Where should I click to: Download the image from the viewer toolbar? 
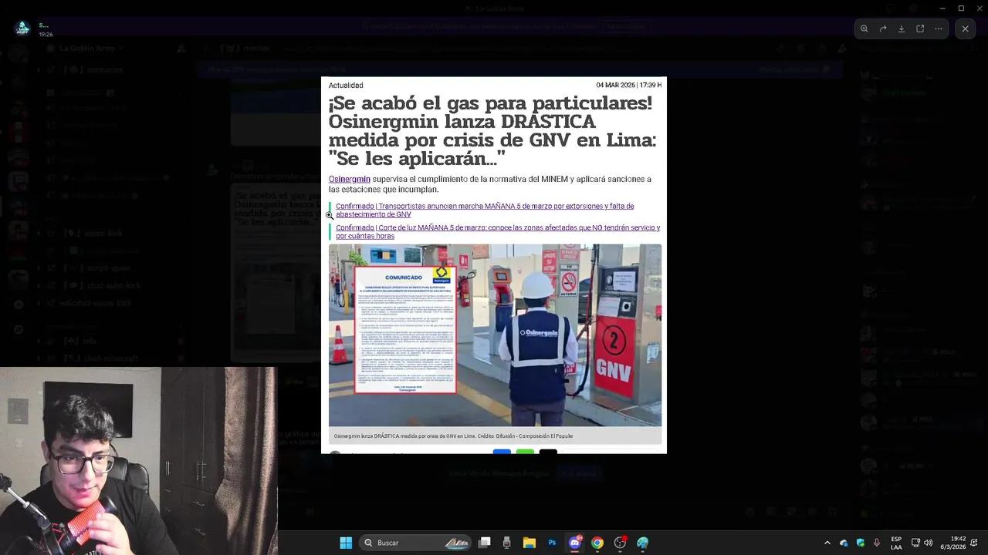point(902,29)
